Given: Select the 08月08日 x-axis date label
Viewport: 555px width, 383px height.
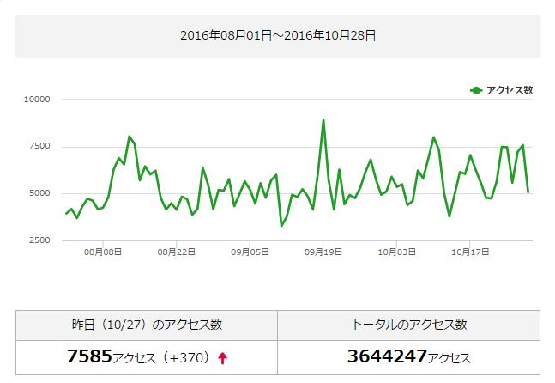Looking at the screenshot, I should point(103,252).
